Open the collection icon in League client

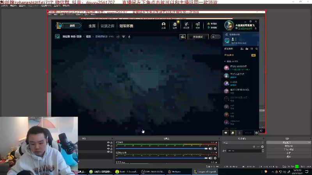pyautogui.click(x=175, y=25)
